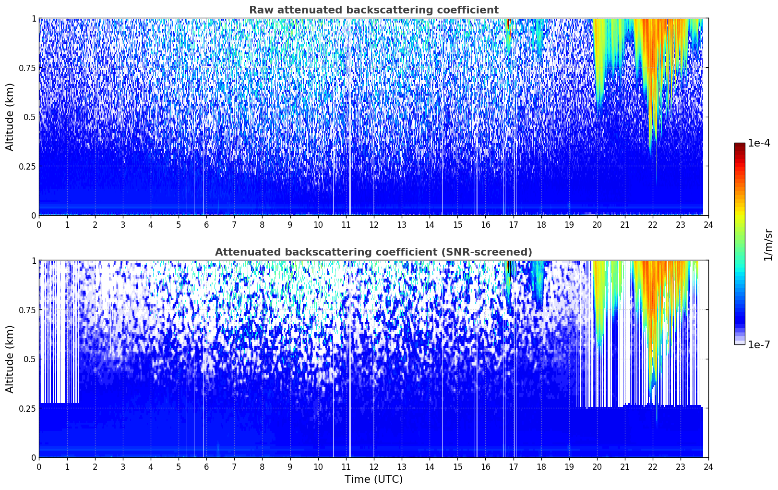Click altitude tick "0.25" on the SNR-screened plot
This screenshot has height=490, width=778.
[x=28, y=408]
